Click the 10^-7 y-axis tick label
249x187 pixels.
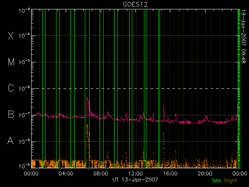24,115
